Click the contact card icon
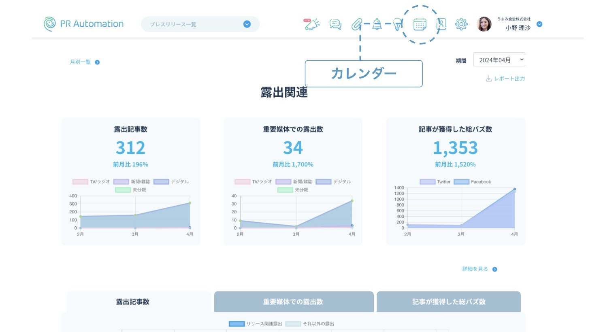This screenshot has width=601, height=332. 441,24
